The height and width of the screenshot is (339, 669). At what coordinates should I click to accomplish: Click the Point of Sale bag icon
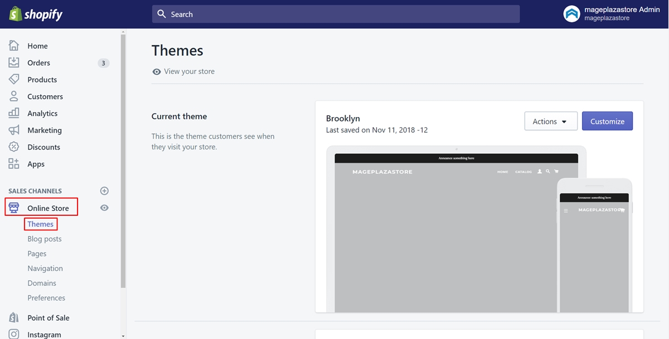[14, 317]
